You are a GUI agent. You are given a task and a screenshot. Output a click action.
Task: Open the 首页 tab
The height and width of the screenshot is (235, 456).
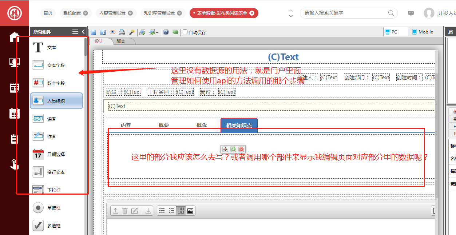click(x=48, y=13)
